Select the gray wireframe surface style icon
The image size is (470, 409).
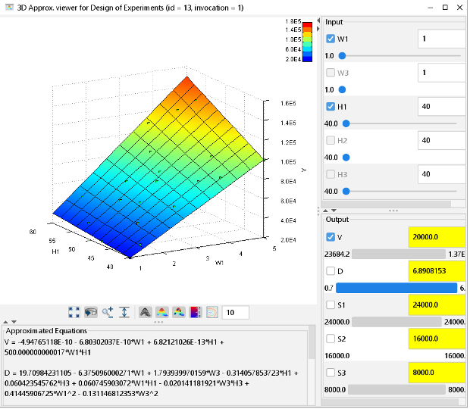point(146,312)
